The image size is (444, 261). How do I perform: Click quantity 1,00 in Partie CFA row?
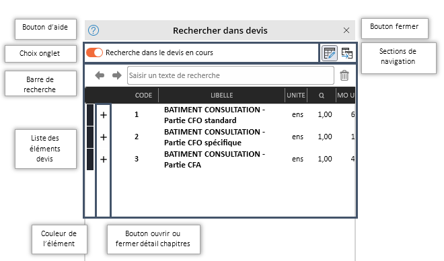pos(325,159)
